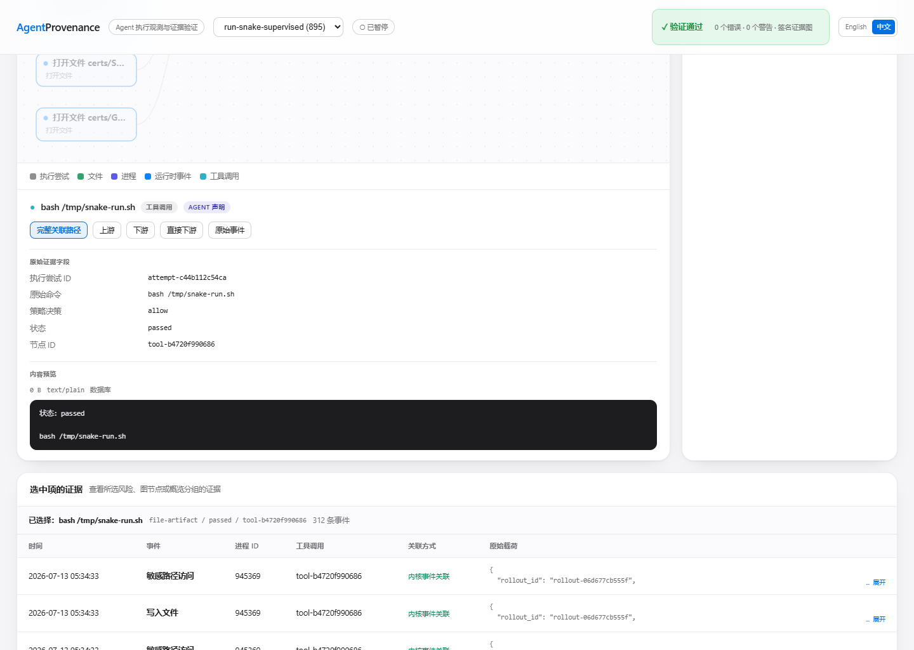Select the 下游 tab
Screen dimensions: 914x650
coord(140,230)
